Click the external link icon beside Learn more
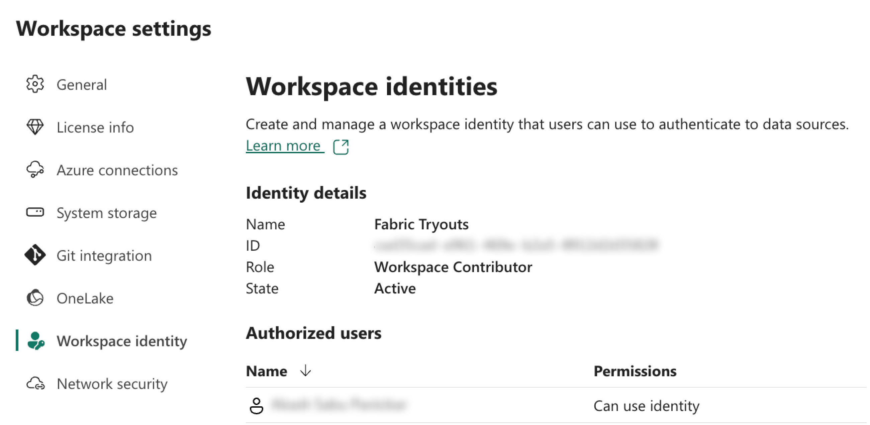 pyautogui.click(x=341, y=147)
